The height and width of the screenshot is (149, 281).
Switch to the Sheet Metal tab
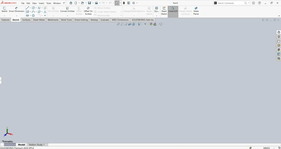(39, 20)
